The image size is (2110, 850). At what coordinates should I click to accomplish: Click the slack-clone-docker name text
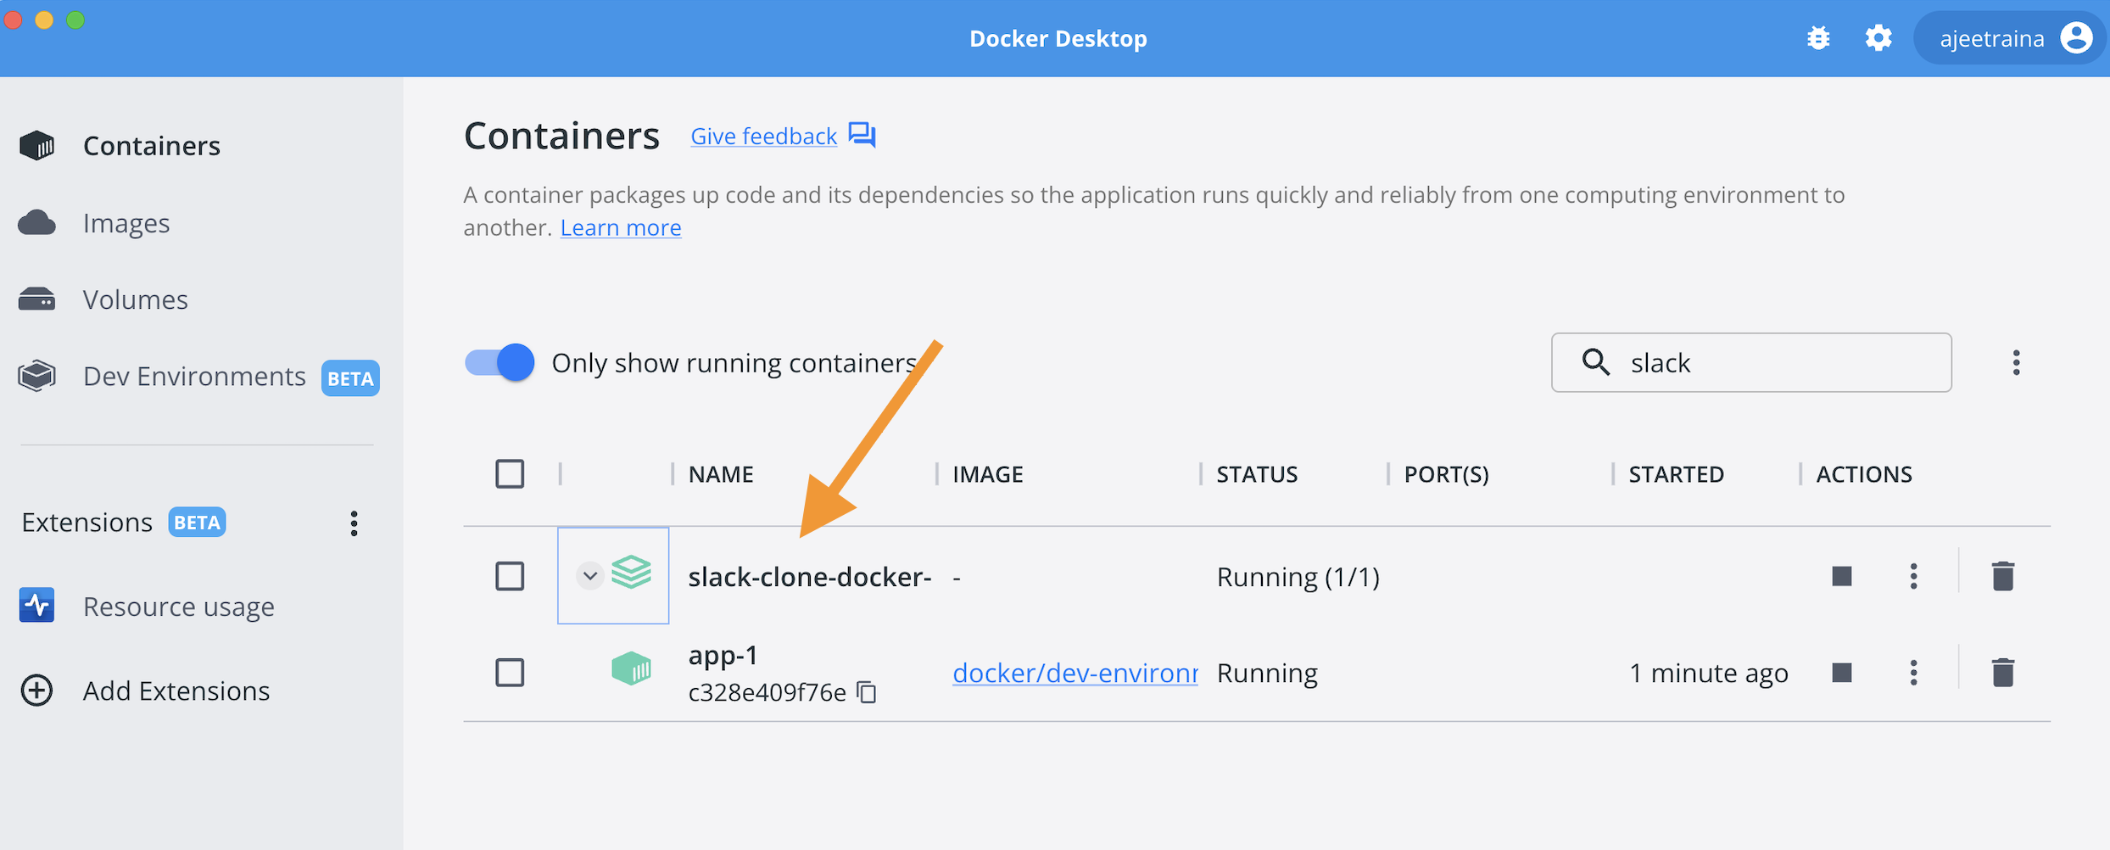[x=810, y=577]
